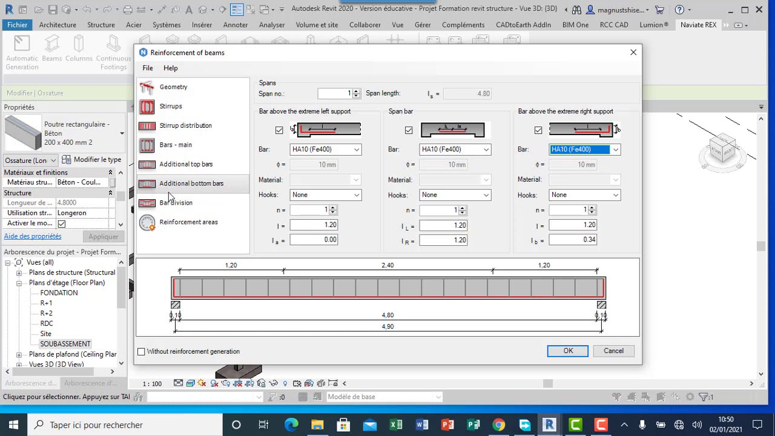This screenshot has width=775, height=436.
Task: Open the Span bar HA10 (Fe400) dropdown
Action: [x=455, y=150]
